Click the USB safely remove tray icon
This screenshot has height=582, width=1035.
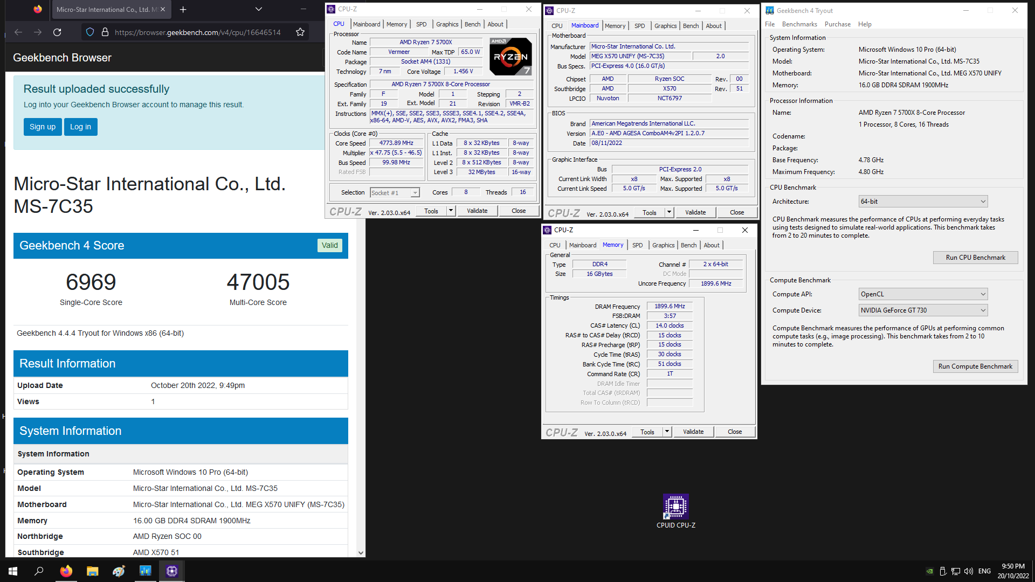[943, 571]
